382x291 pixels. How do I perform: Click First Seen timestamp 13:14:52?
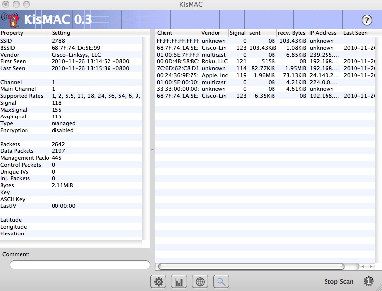[90, 61]
